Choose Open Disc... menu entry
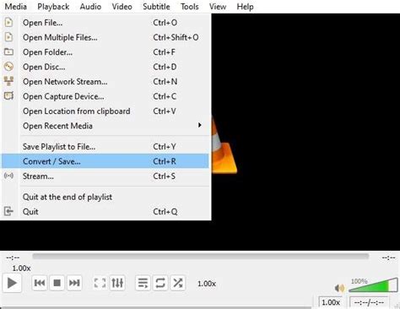This screenshot has height=309, width=400. pyautogui.click(x=105, y=67)
